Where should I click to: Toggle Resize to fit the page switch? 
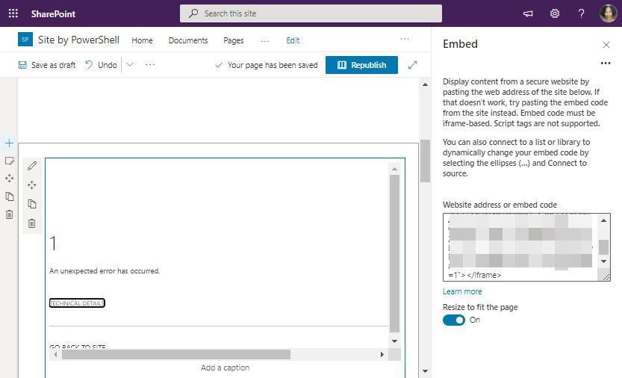[x=454, y=320]
